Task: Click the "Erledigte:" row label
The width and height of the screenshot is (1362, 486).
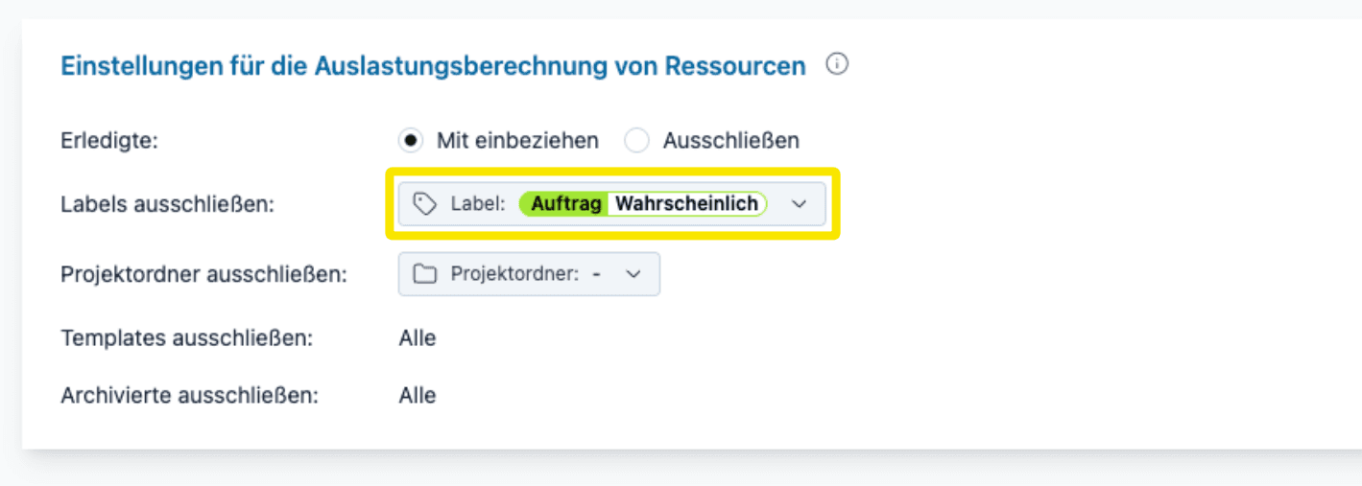Action: coord(108,141)
